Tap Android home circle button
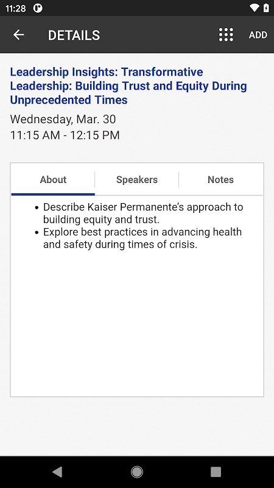 click(x=136, y=472)
